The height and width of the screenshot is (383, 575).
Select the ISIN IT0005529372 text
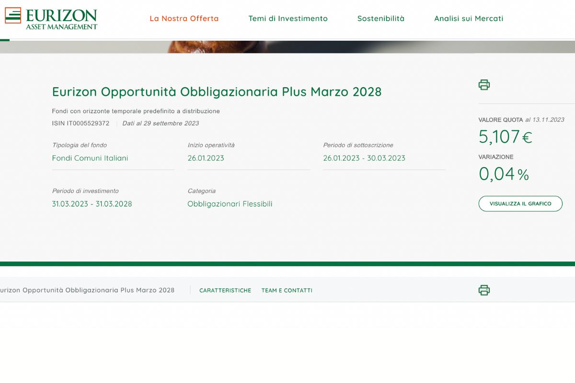coord(80,124)
